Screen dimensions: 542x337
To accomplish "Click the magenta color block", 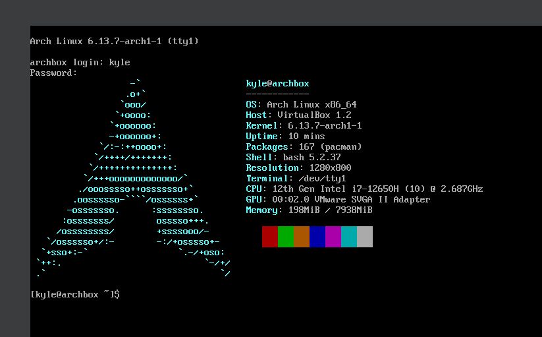I will pyautogui.click(x=333, y=237).
